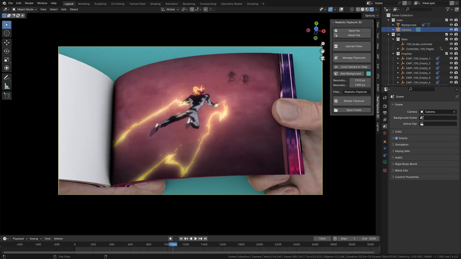Click the Render Flipbook button
The width and height of the screenshot is (461, 259).
point(352,101)
